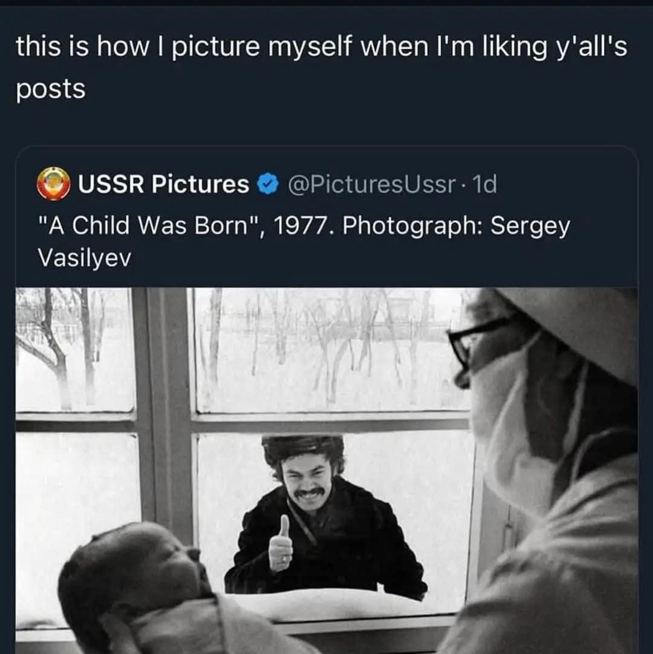Click the smiling man's face in the window
This screenshot has height=654, width=653.
pyautogui.click(x=309, y=481)
